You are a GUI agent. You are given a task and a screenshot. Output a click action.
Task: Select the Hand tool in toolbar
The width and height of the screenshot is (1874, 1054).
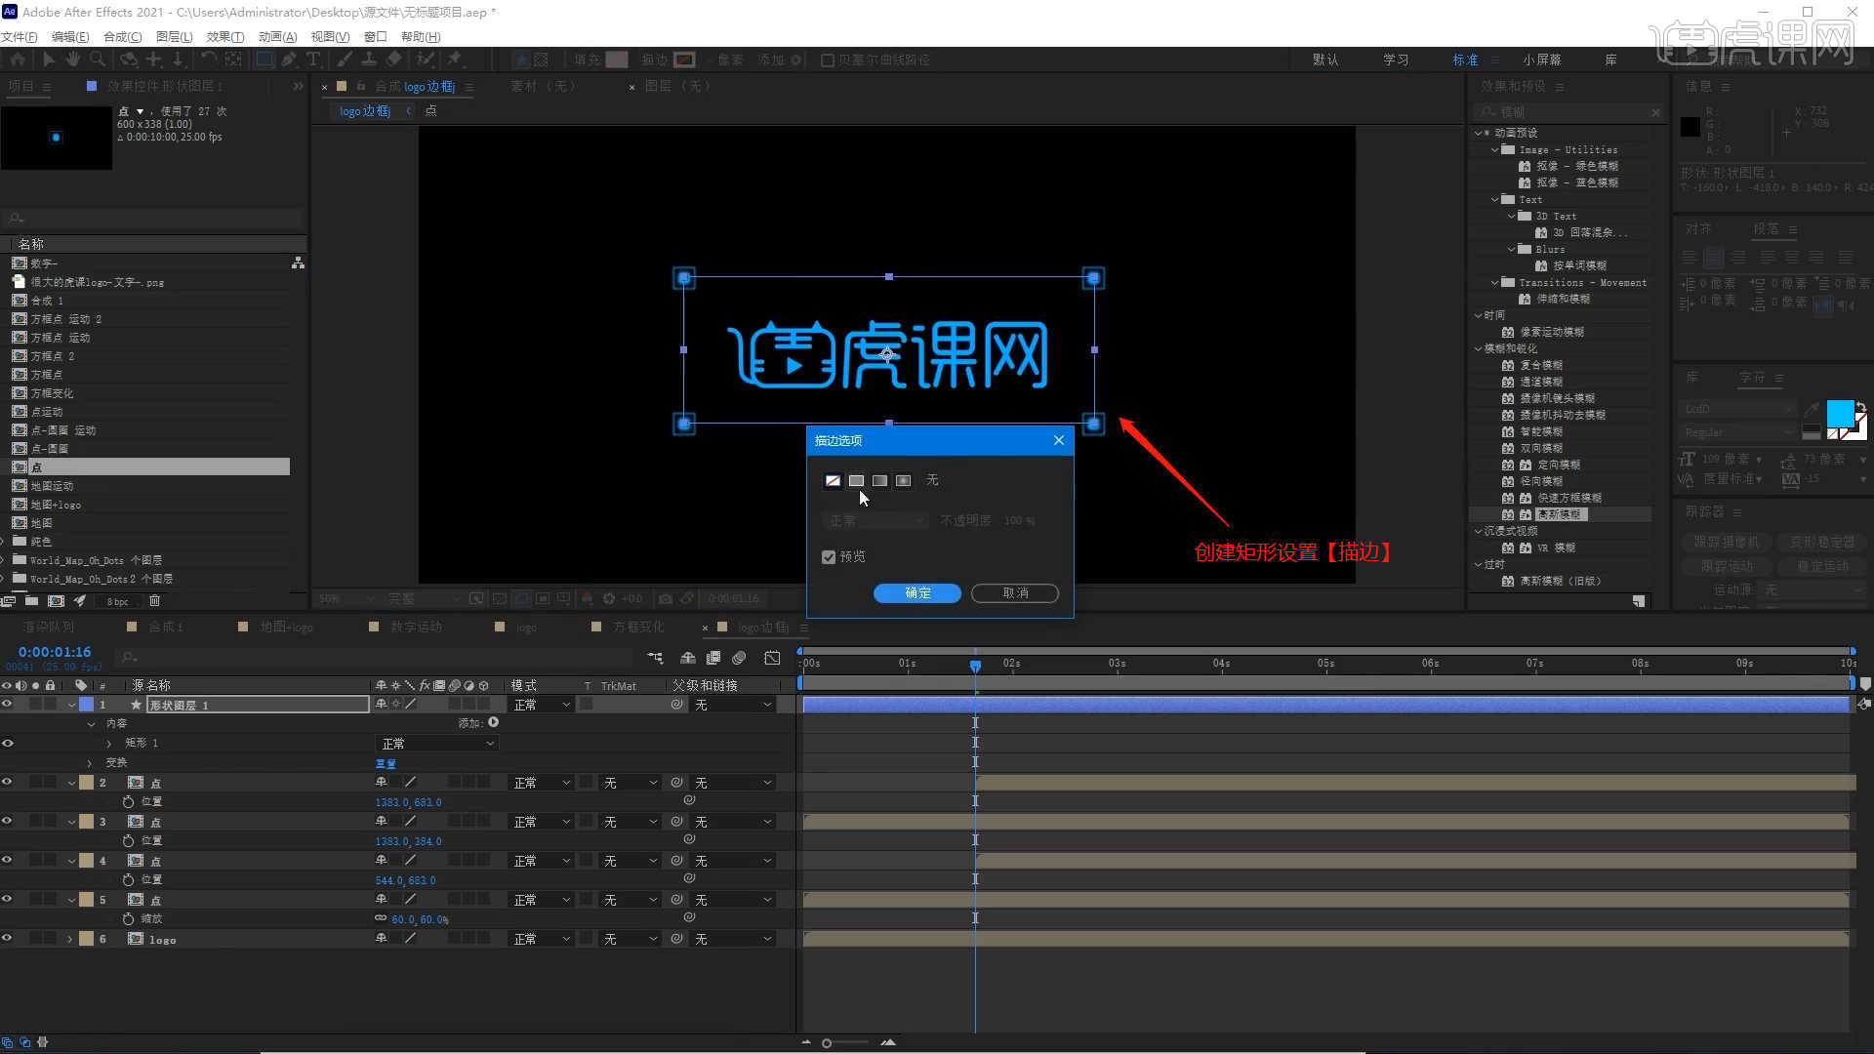[72, 60]
